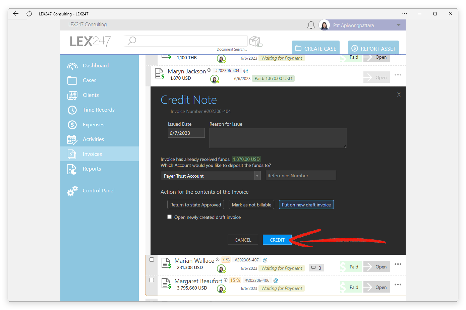Viewport: 466px width, 310px height.
Task: Click the comments badge showing 3
Action: (x=316, y=268)
